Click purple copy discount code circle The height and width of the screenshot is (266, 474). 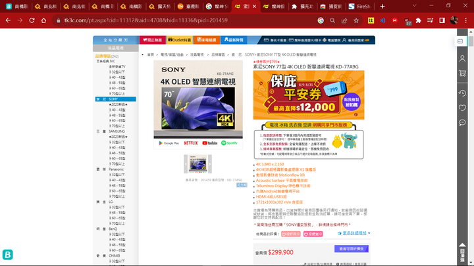[352, 102]
